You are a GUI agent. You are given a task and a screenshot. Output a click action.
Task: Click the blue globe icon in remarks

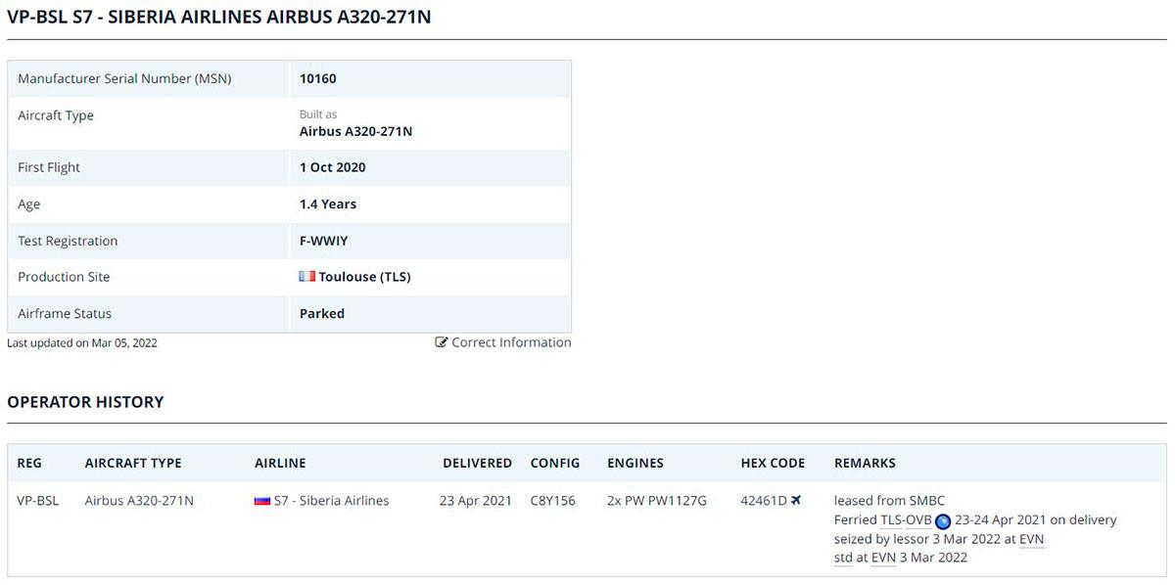pos(943,520)
